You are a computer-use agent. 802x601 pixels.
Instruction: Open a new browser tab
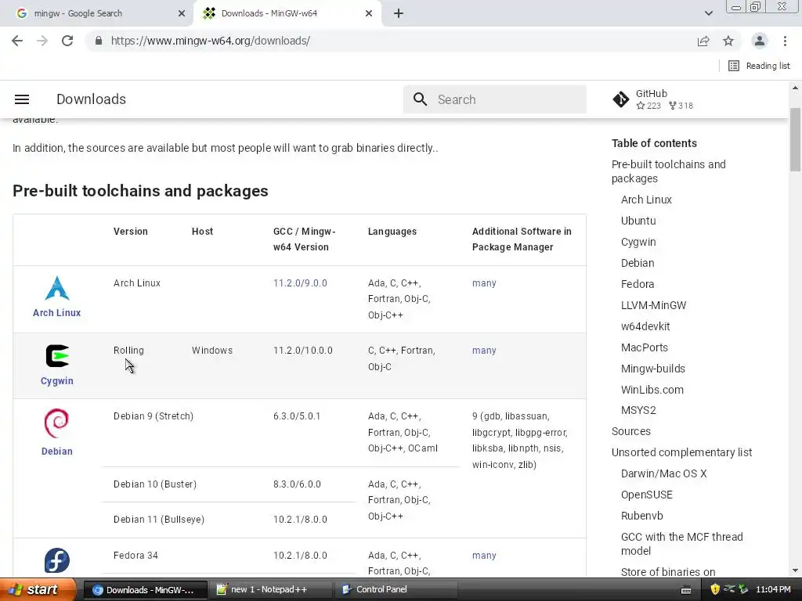(399, 13)
